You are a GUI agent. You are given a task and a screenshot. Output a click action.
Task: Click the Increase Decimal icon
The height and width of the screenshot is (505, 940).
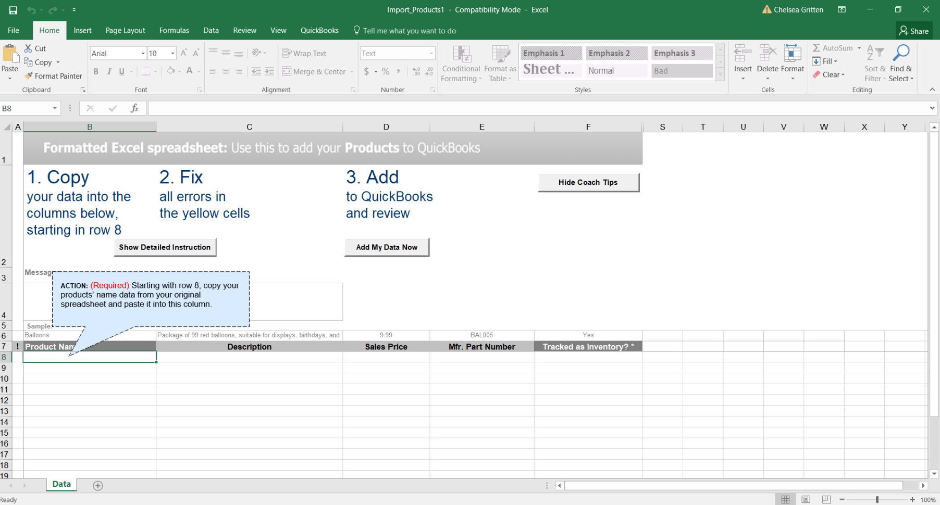416,71
